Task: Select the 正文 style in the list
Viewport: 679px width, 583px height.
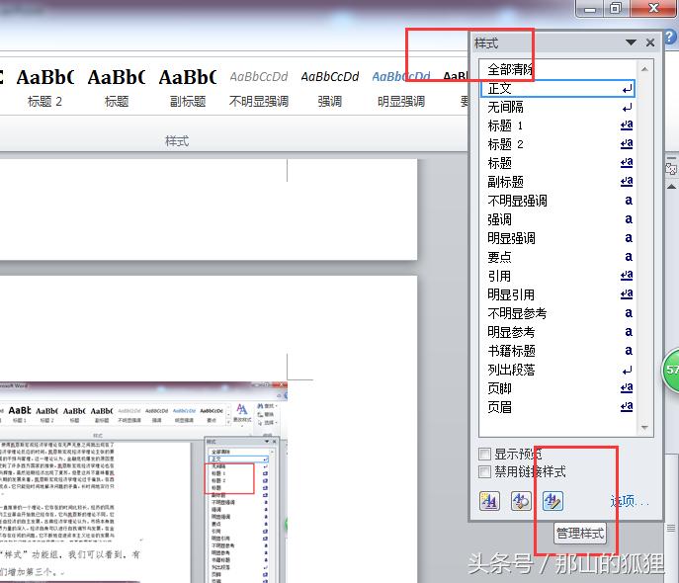Action: pos(557,88)
